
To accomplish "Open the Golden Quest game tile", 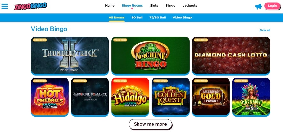I will [171, 97].
